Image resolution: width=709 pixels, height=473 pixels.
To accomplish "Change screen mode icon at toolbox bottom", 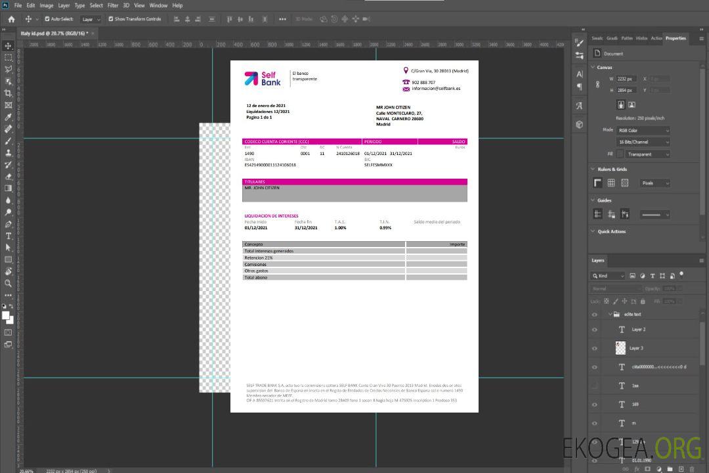I will tap(8, 344).
